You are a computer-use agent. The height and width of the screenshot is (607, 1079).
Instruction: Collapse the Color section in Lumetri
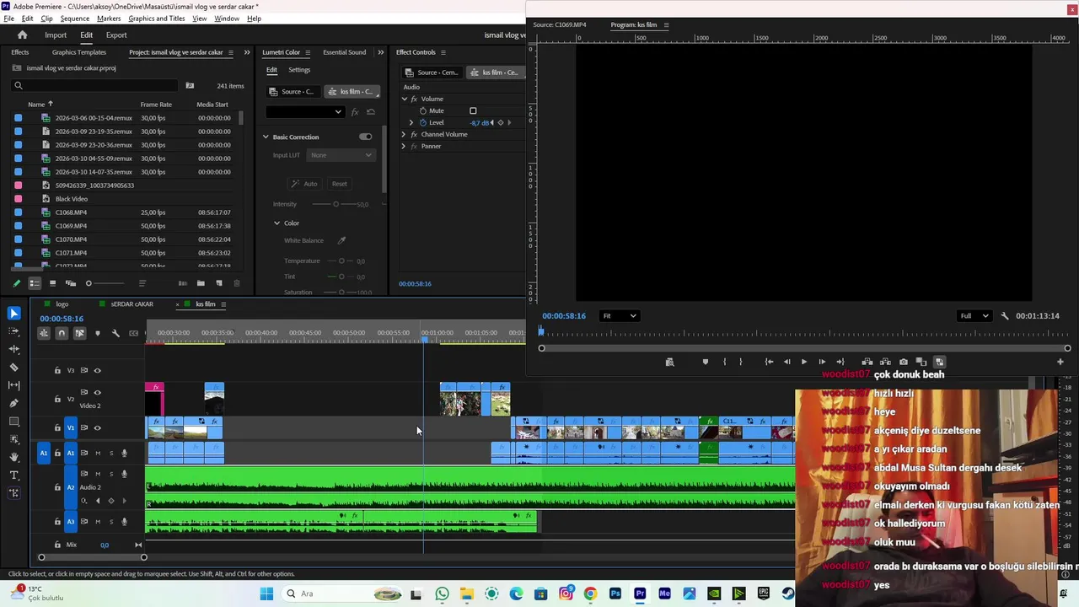click(276, 223)
